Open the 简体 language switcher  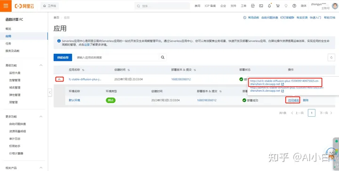click(304, 6)
